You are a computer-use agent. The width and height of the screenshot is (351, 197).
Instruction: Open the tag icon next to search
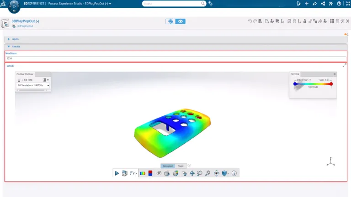210,4
